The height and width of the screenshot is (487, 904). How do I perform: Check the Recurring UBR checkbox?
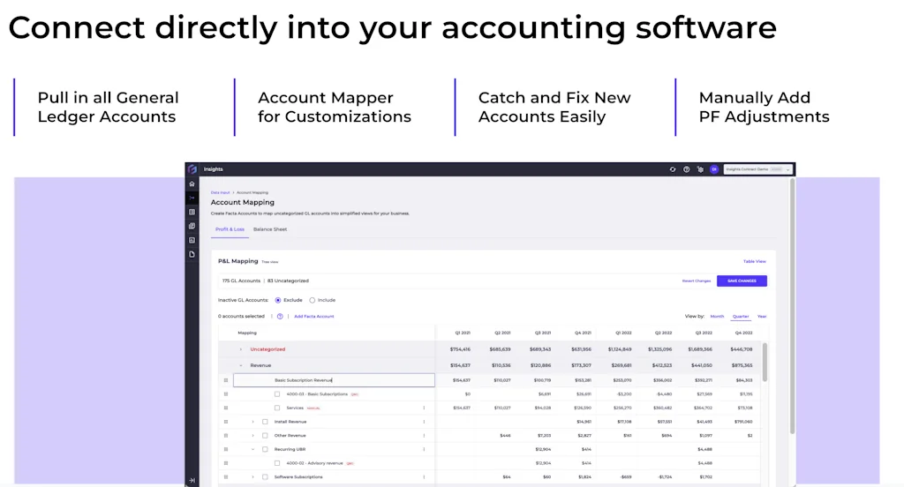[x=265, y=450]
